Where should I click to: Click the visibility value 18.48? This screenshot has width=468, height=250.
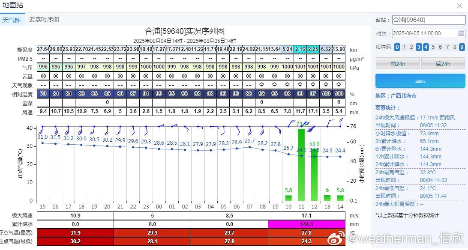[x=146, y=49]
